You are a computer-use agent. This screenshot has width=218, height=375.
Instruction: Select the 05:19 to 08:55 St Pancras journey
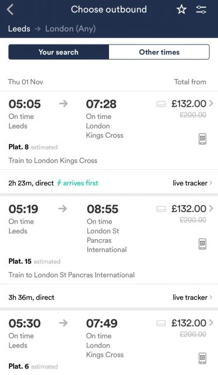[109, 240]
